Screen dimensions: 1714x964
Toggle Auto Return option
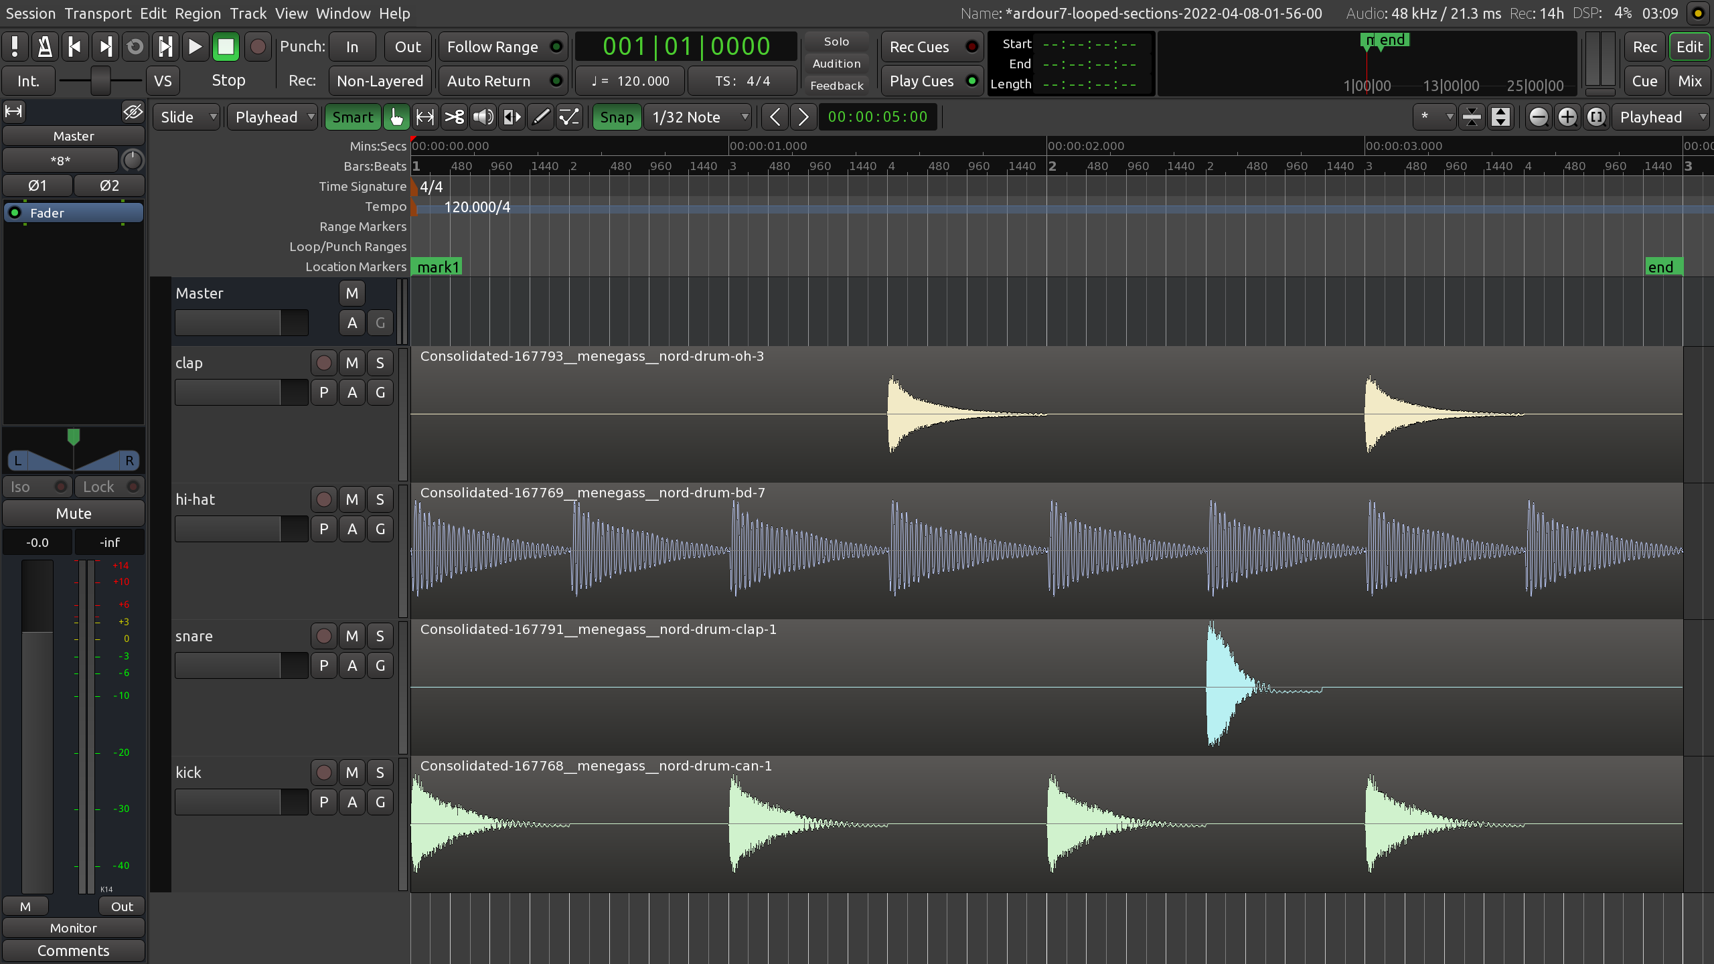click(x=503, y=81)
